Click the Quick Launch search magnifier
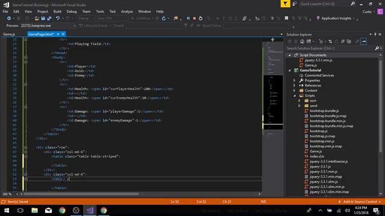Viewport: 385px width, 216px height. point(353,4)
